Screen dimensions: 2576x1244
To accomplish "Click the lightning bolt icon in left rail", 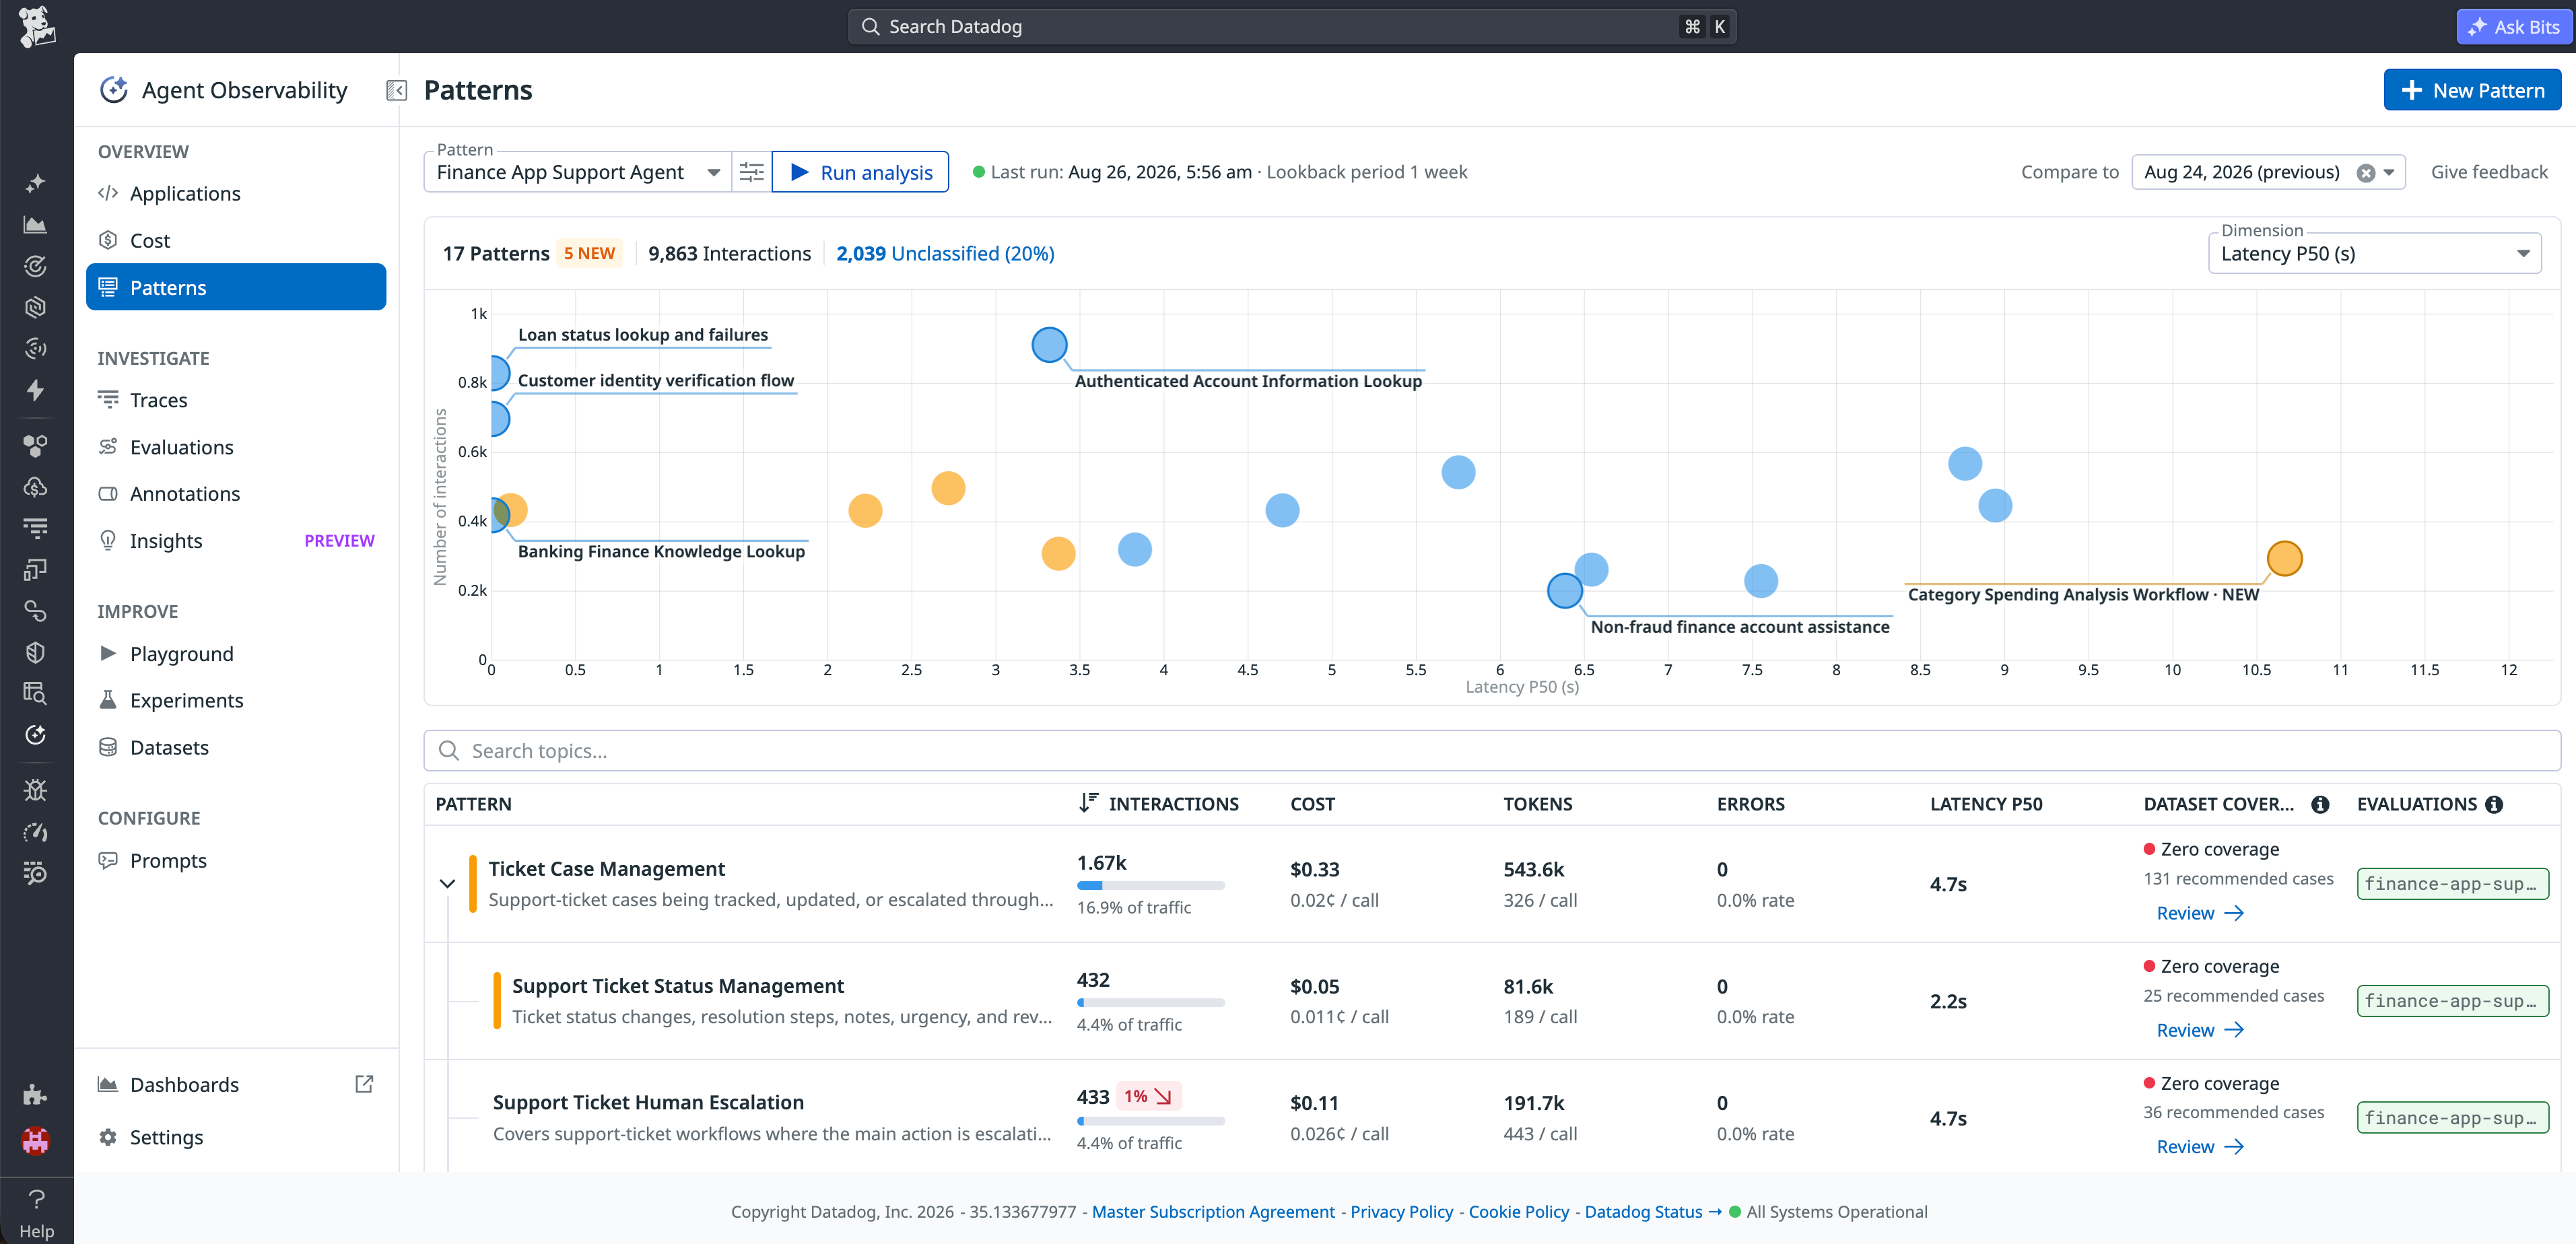I will (35, 390).
